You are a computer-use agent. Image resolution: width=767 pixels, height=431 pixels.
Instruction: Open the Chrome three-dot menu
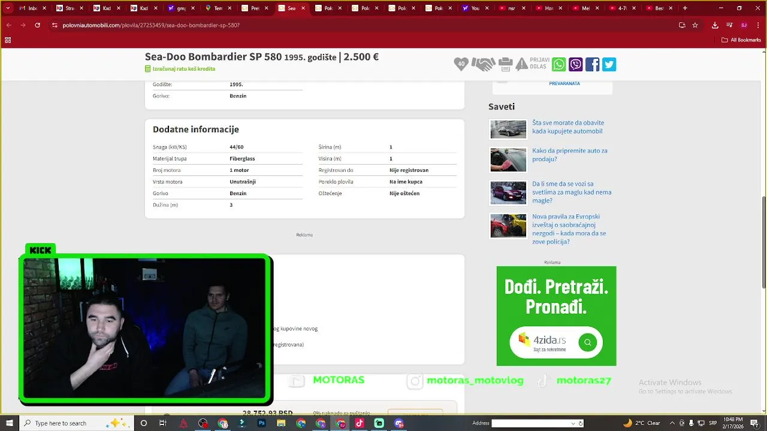759,25
